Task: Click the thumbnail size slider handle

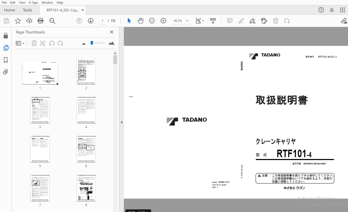Action: point(92,43)
